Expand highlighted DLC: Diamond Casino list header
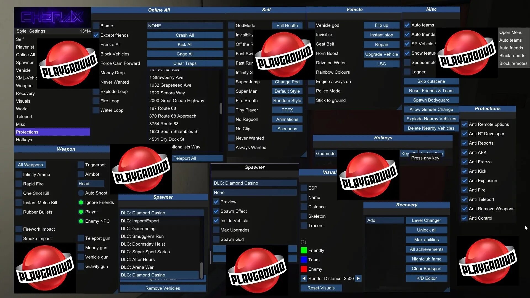This screenshot has width=530, height=298. pyautogui.click(x=162, y=213)
